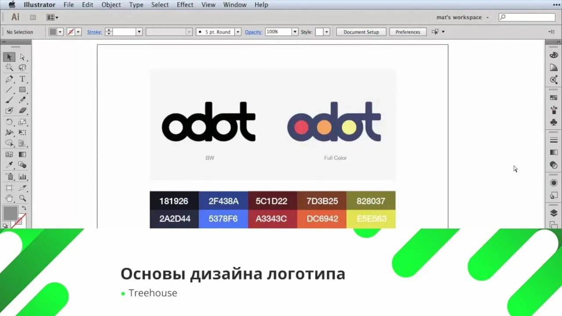Screen dimensions: 562x316
Task: Select the Type tool
Action: tap(22, 79)
